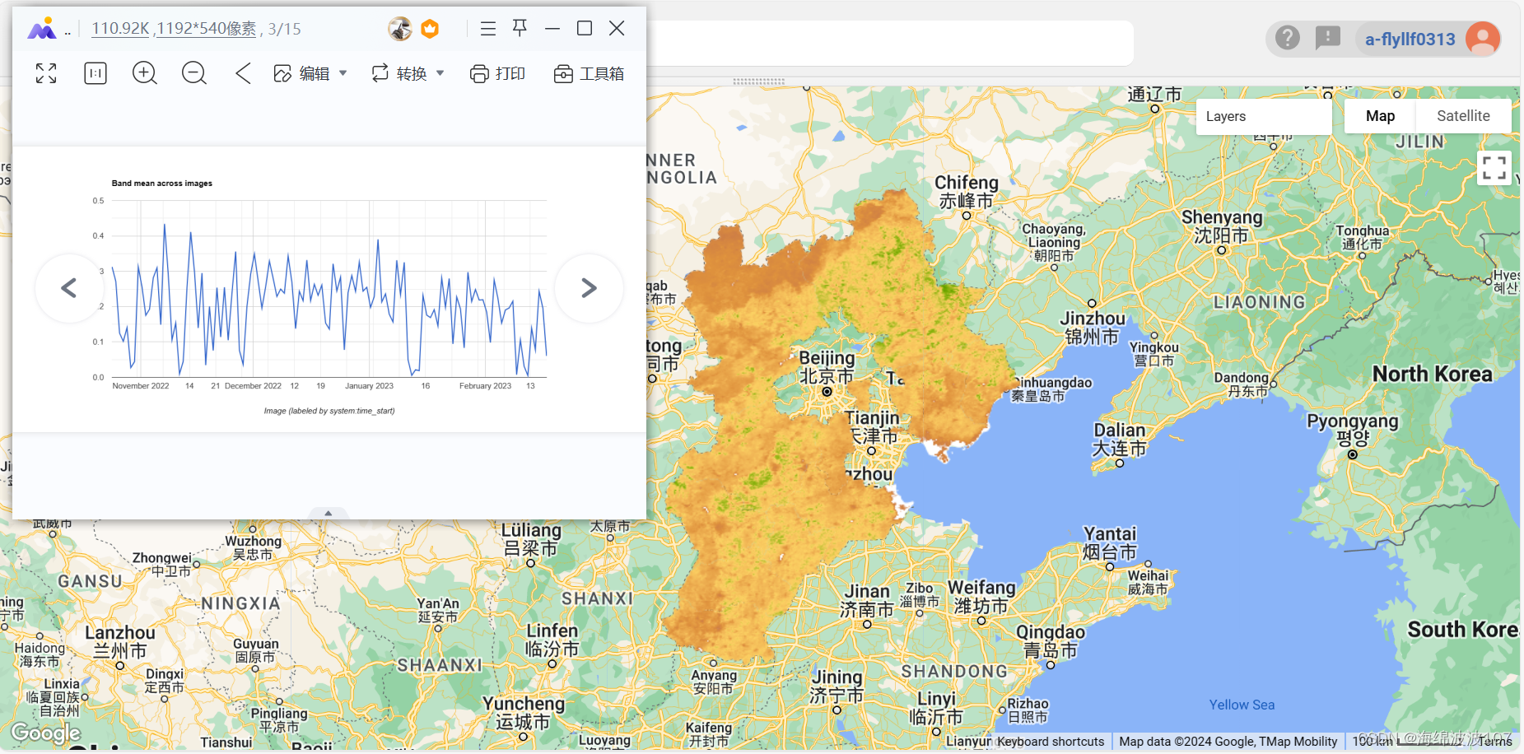The height and width of the screenshot is (754, 1524).
Task: Click the Pyongyang map label
Action: pyautogui.click(x=1353, y=430)
